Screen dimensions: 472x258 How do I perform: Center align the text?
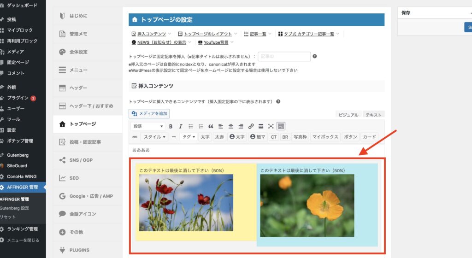230,126
